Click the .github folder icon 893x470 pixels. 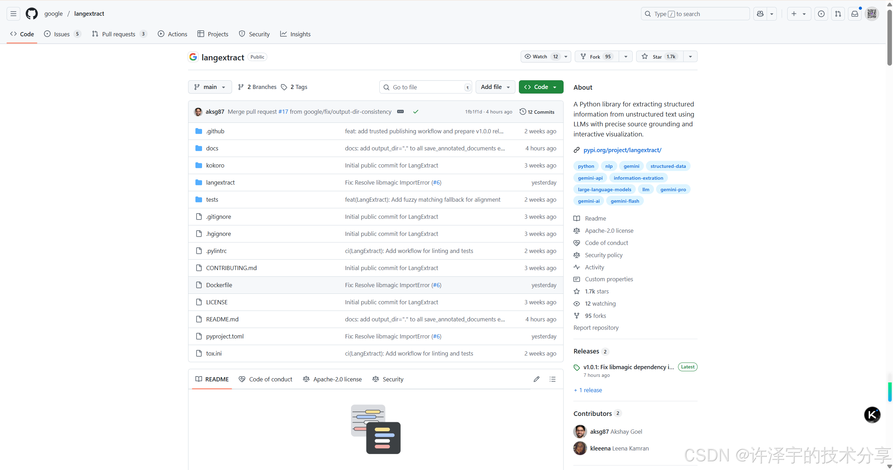pyautogui.click(x=199, y=131)
